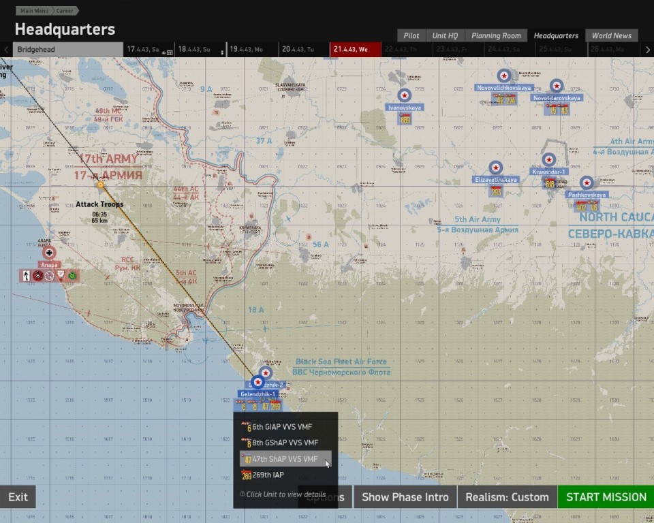Click the Anapa German airfield cross icon

point(49,253)
